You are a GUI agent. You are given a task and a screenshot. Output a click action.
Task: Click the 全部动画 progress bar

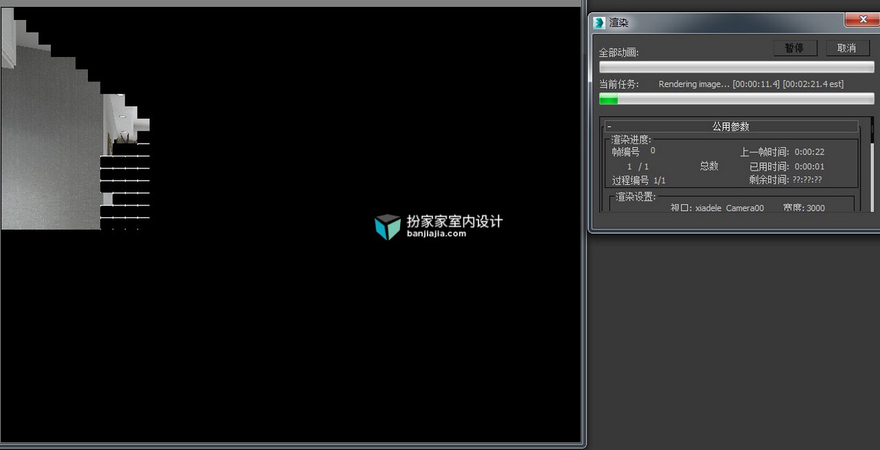tap(737, 67)
